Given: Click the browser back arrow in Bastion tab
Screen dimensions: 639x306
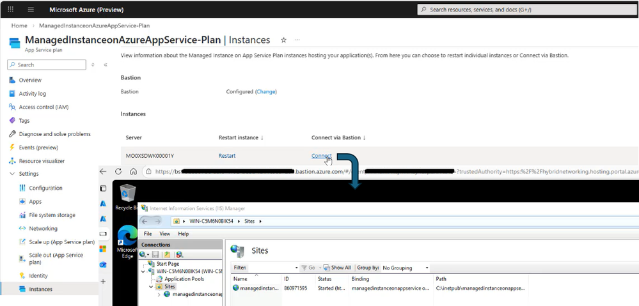Looking at the screenshot, I should tap(103, 171).
